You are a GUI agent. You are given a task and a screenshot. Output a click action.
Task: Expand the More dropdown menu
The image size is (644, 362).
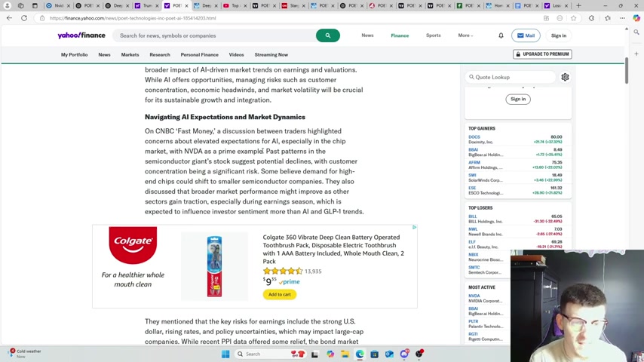click(x=465, y=35)
